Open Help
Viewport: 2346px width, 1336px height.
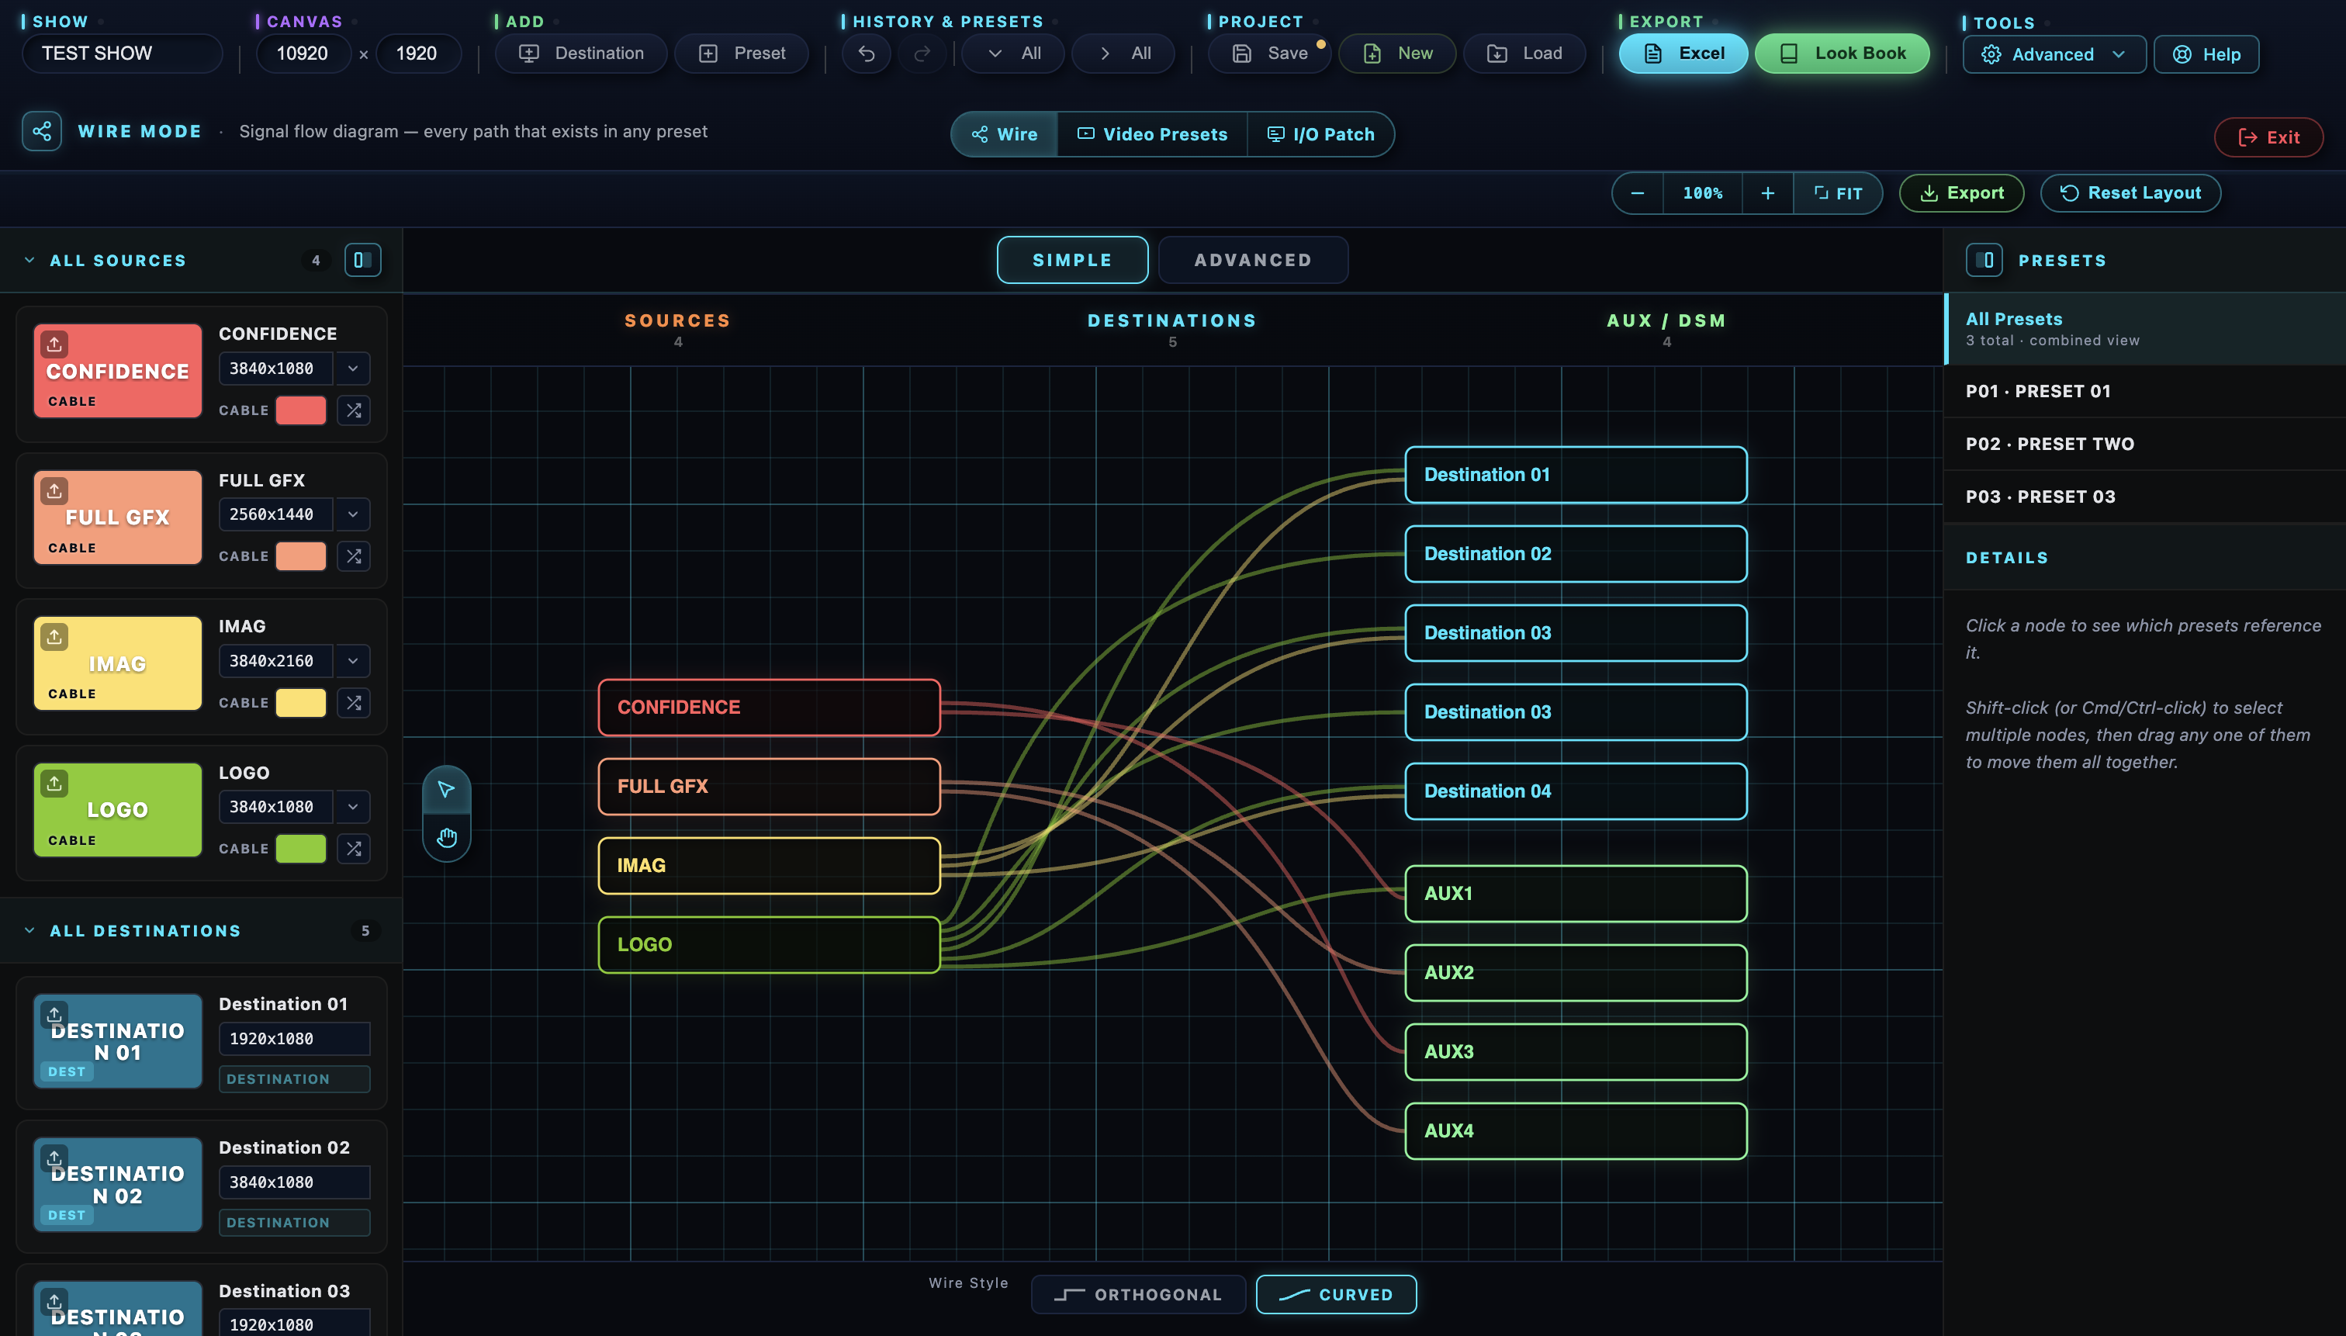[x=2206, y=54]
